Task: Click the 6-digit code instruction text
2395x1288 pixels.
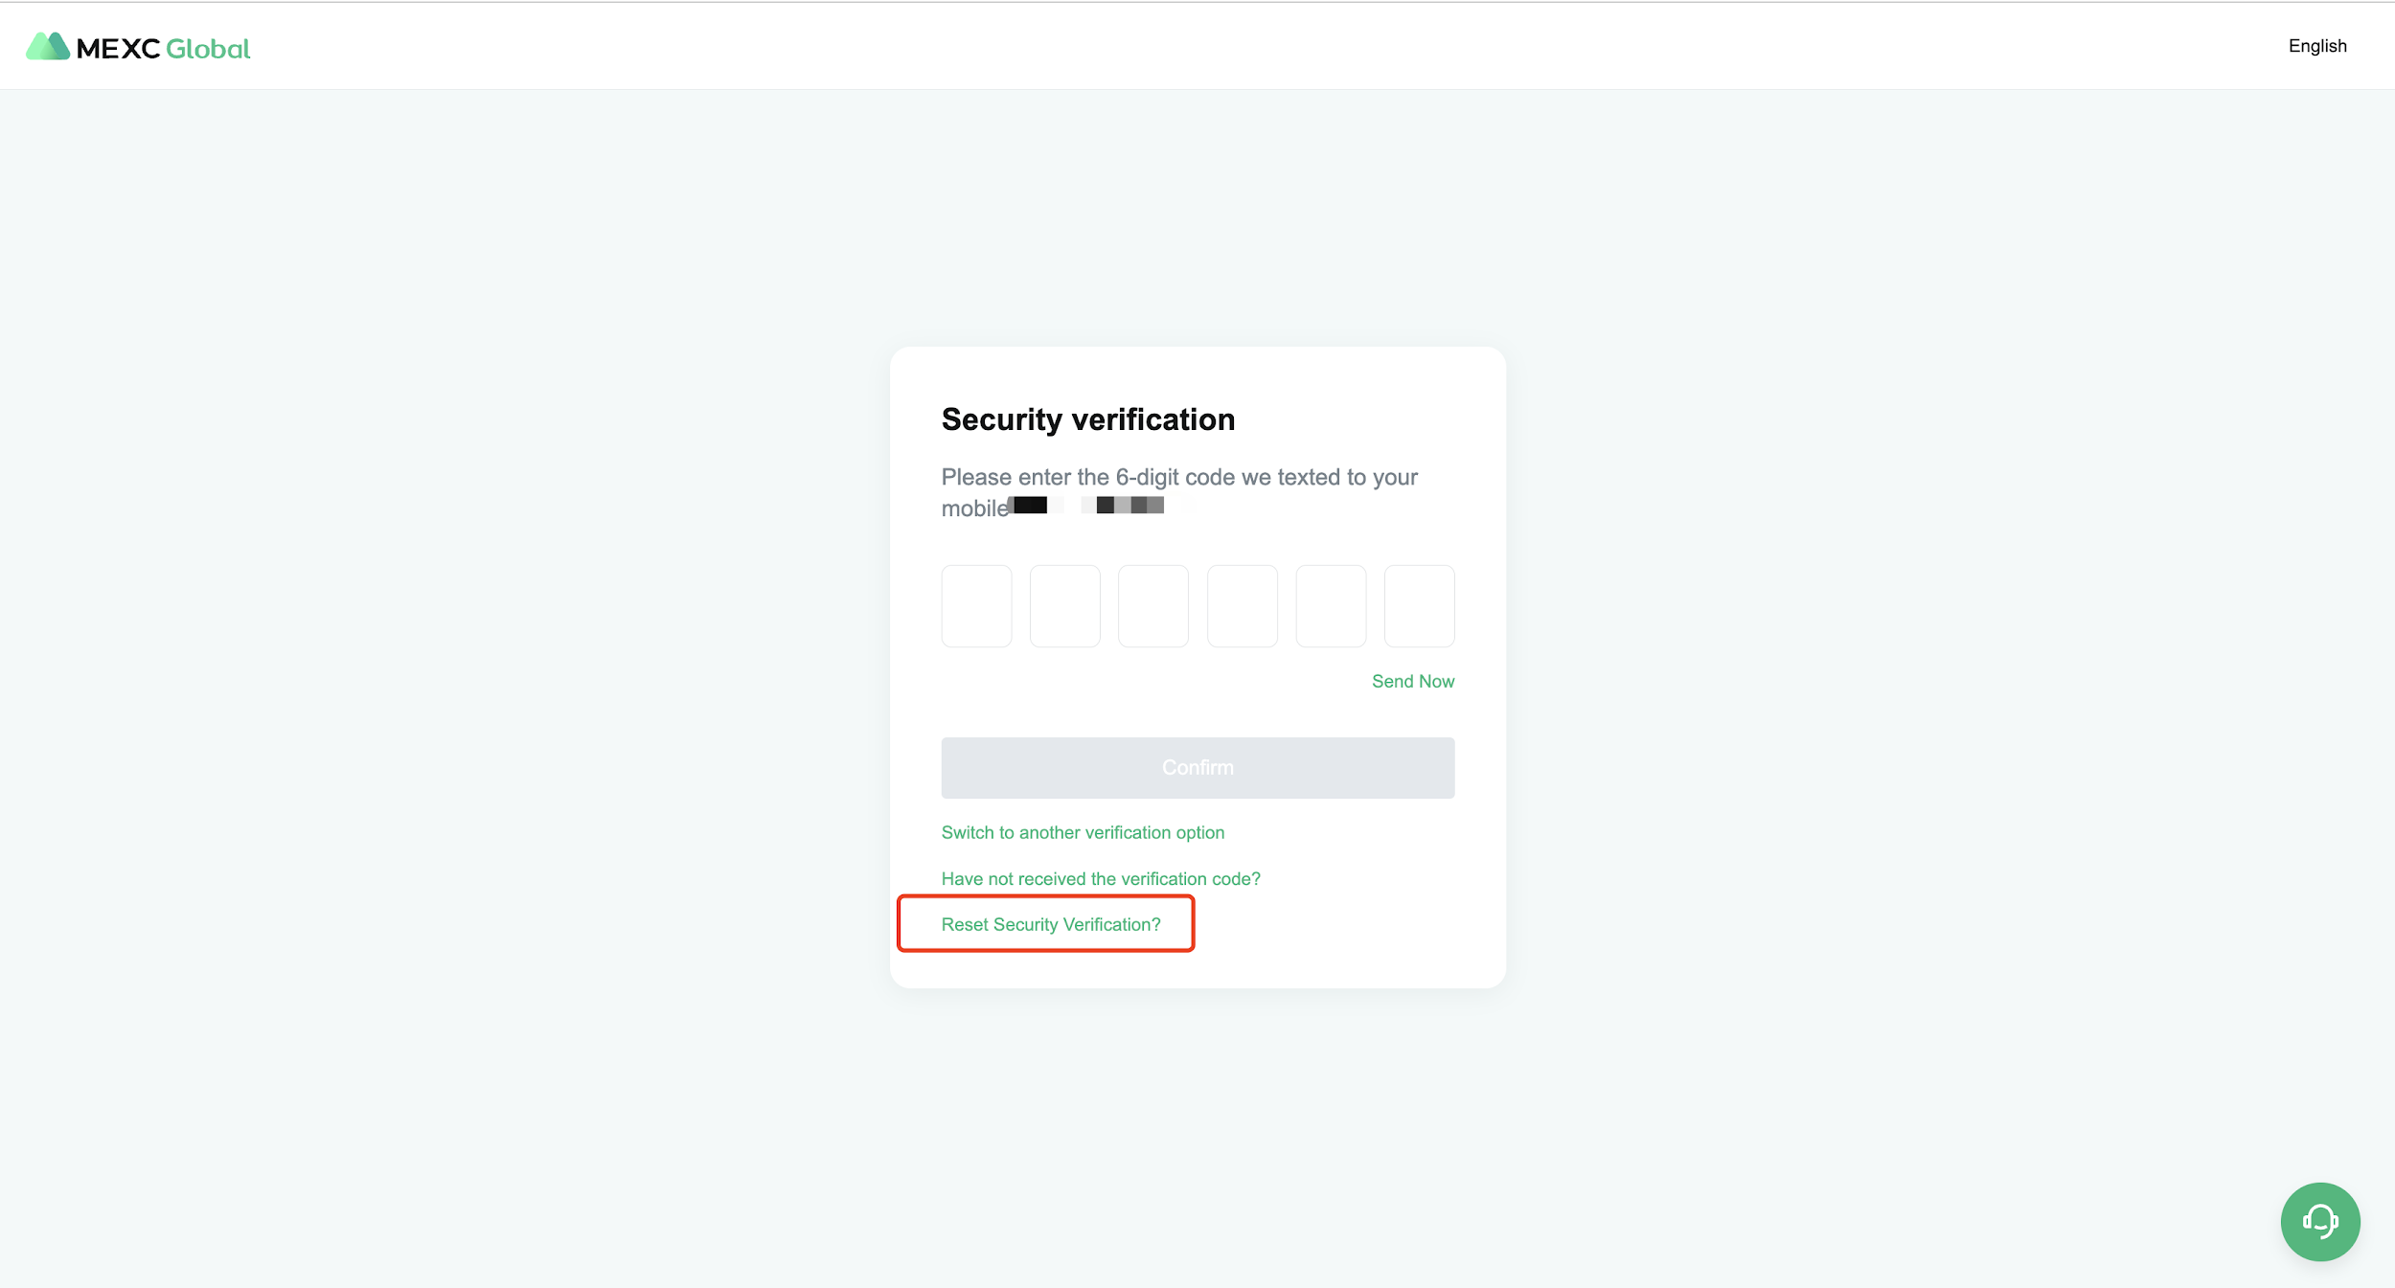Action: tap(1178, 477)
